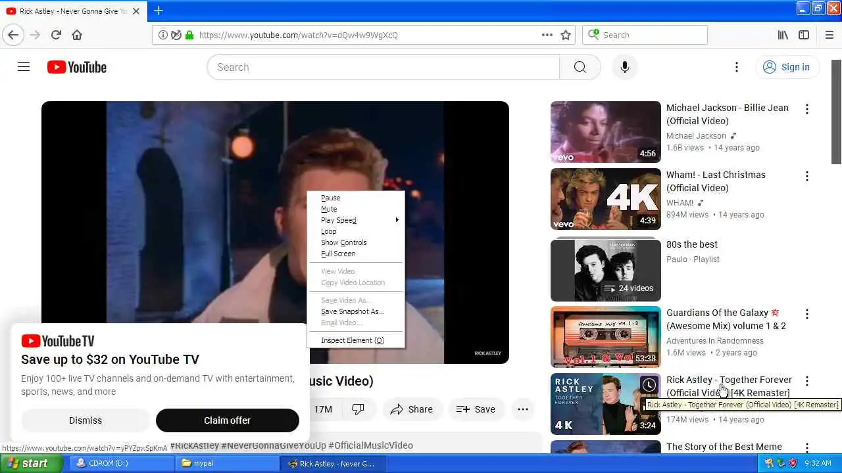Click the Watch later clock on the Together Forever thumbnail
Viewport: 842px width, 473px height.
tap(649, 386)
